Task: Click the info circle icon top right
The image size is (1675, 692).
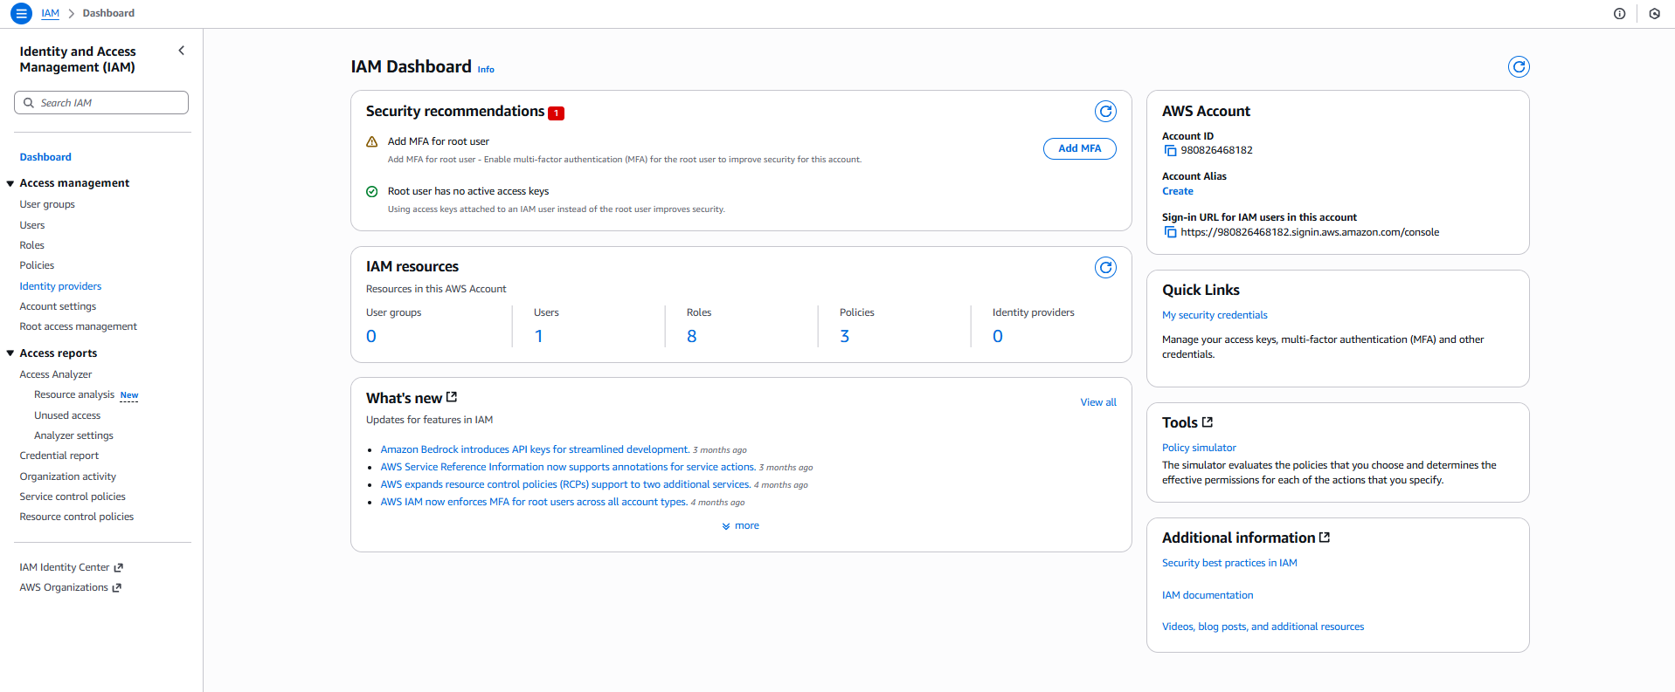Action: (1619, 13)
